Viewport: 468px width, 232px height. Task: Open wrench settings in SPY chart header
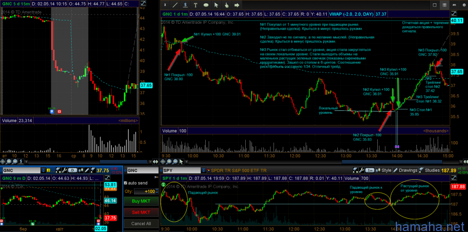pos(361,170)
